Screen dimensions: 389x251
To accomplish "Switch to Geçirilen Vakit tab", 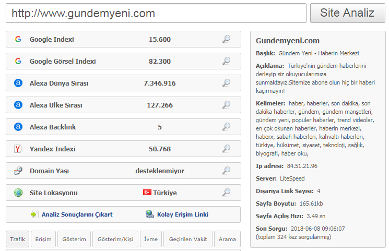I will (188, 239).
